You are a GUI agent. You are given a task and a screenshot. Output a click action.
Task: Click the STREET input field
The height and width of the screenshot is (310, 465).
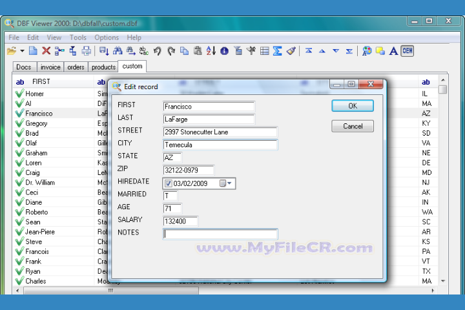[220, 132]
